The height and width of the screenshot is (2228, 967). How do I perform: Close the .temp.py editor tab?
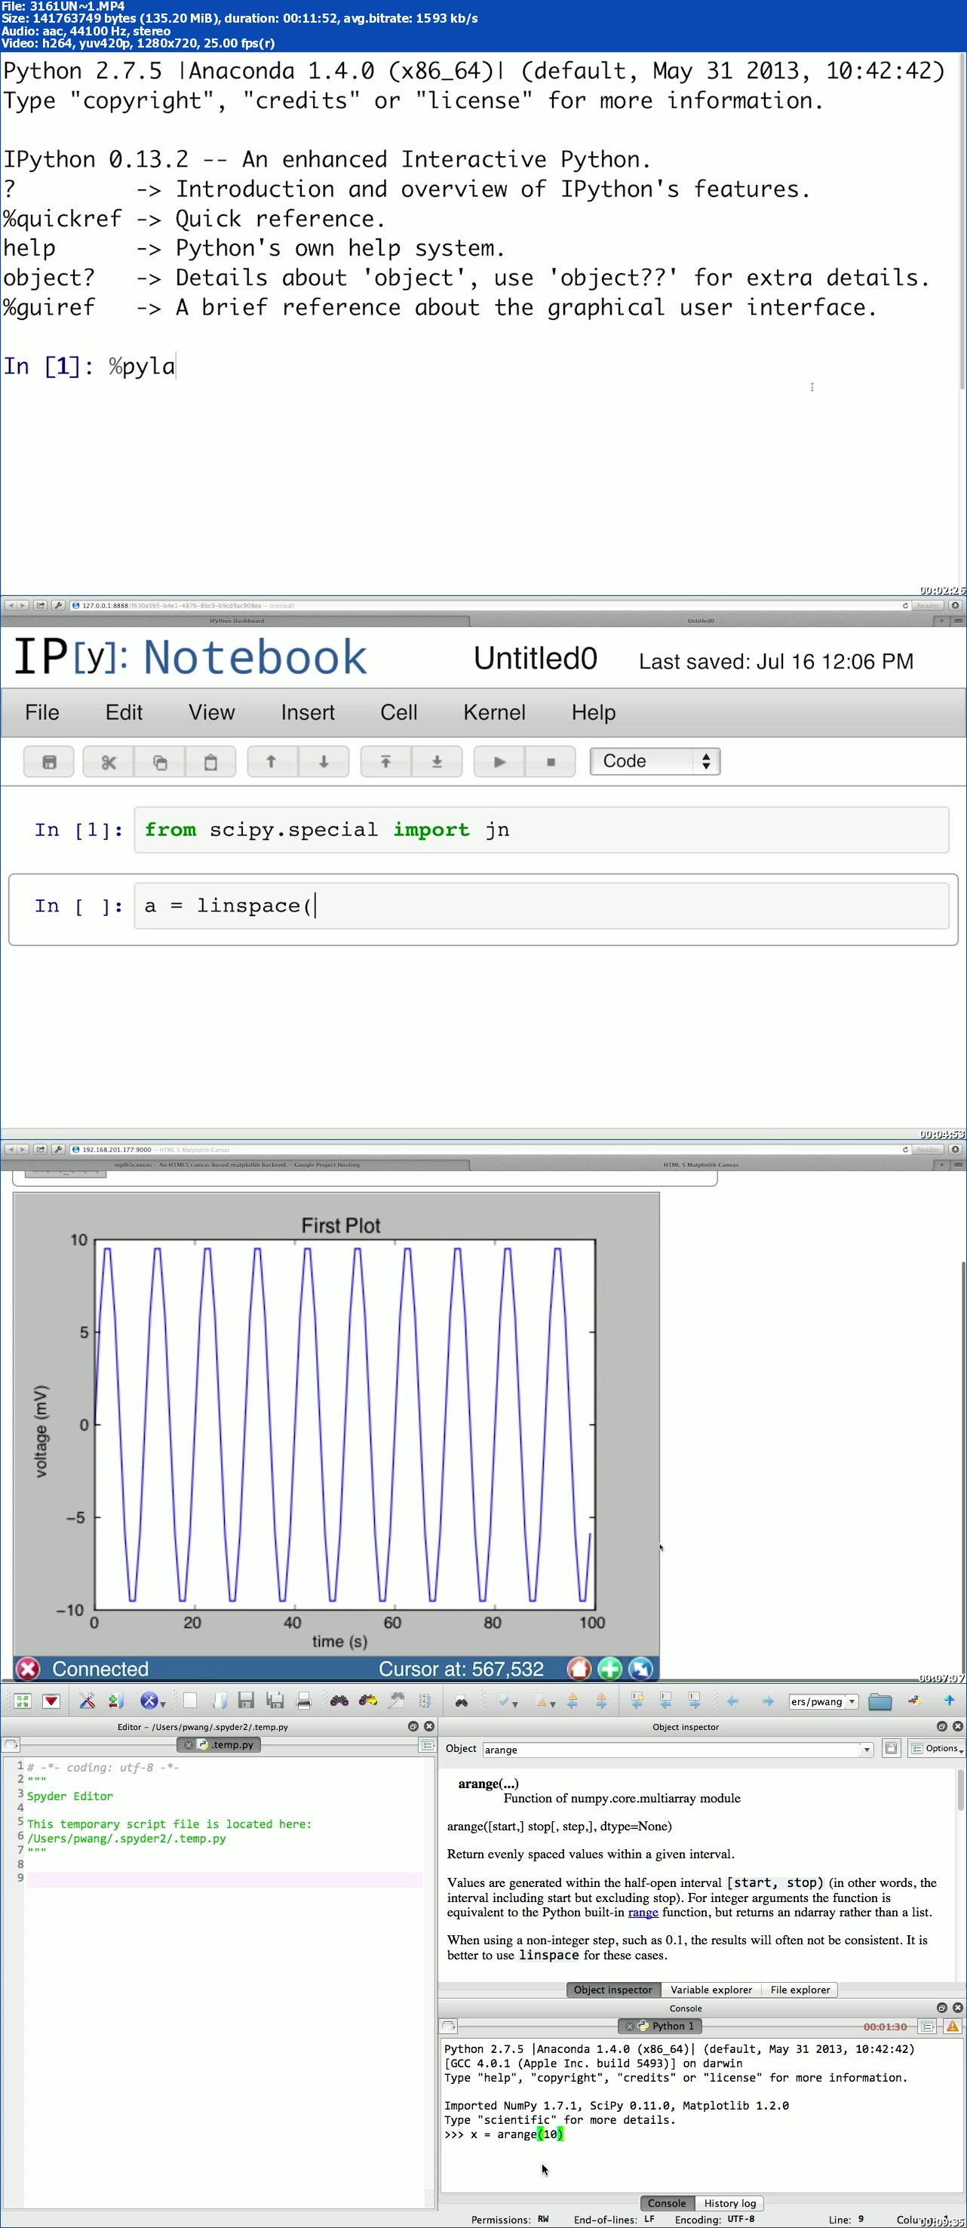click(189, 1744)
